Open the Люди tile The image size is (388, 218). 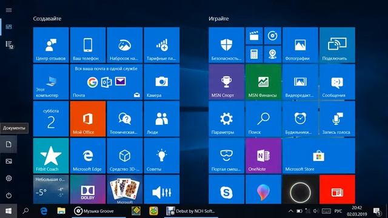pyautogui.click(x=162, y=119)
